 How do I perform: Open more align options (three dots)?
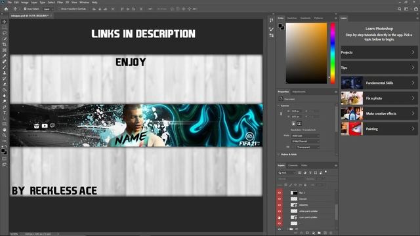tap(150, 9)
